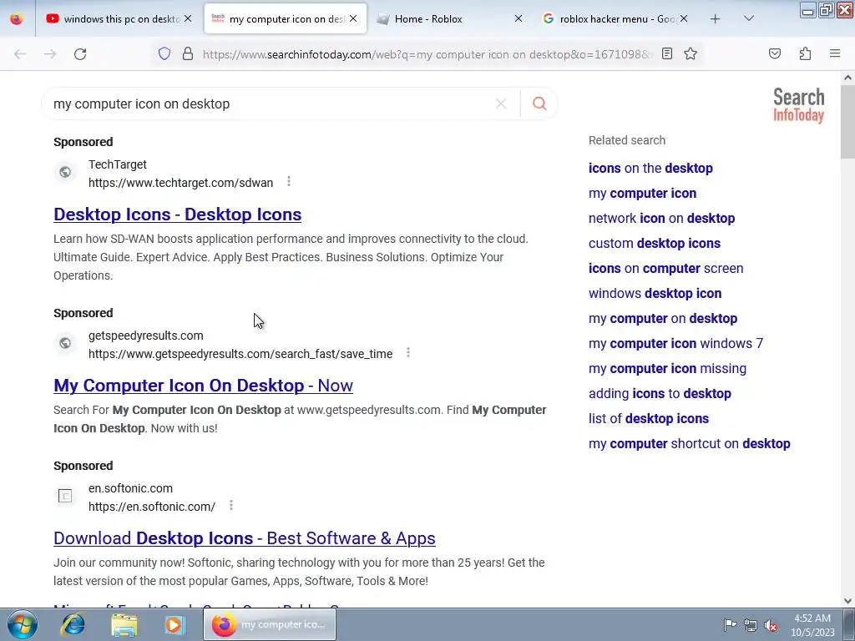855x641 pixels.
Task: Open My Computer Icon On Desktop - Now link
Action: 203,386
